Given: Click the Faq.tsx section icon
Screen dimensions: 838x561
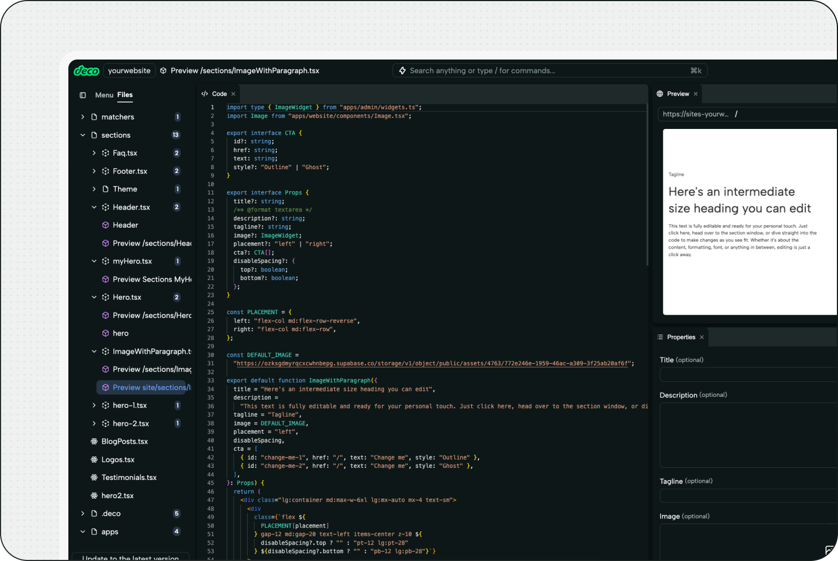Looking at the screenshot, I should [105, 153].
